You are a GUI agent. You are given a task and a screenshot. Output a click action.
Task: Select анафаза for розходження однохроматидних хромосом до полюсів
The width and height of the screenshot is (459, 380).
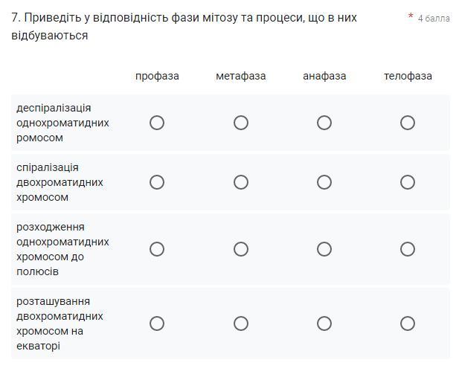[324, 249]
